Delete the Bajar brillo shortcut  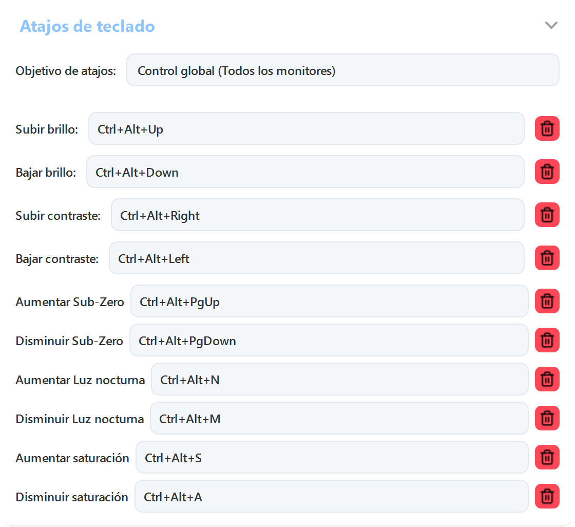point(547,172)
